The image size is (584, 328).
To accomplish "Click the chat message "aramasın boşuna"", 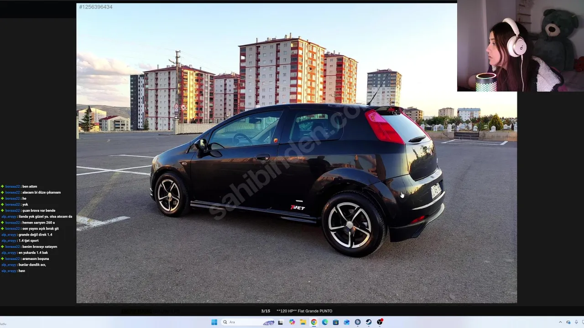I will [36, 258].
